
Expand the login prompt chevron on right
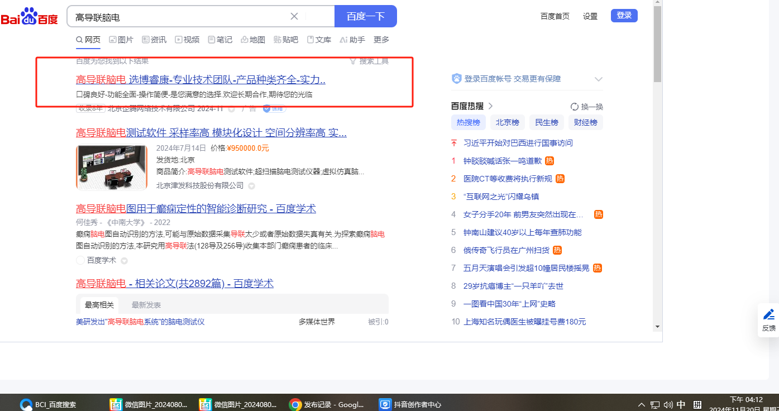point(599,79)
